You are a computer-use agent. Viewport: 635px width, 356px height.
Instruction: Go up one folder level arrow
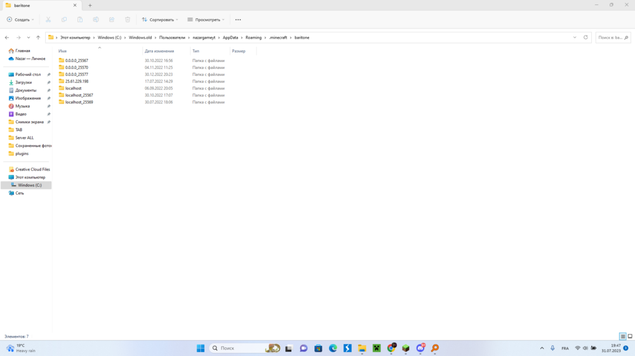(x=38, y=37)
